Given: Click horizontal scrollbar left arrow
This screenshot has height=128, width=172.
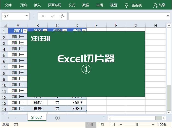Looking at the screenshot, I should 110,118.
